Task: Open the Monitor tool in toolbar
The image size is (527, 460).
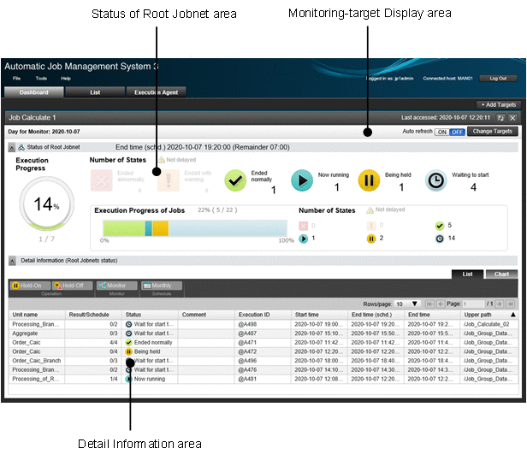Action: coord(114,286)
